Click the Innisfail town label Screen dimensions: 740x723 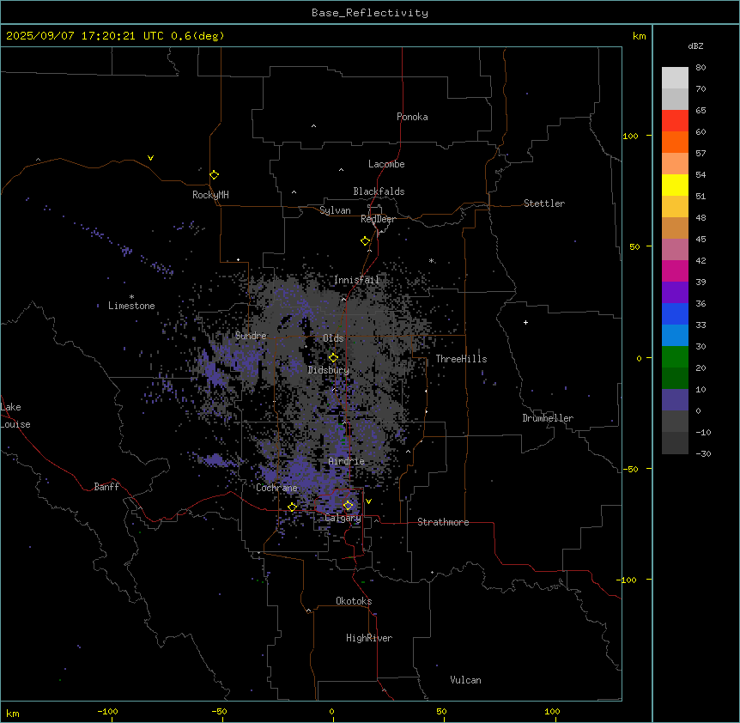click(x=357, y=280)
